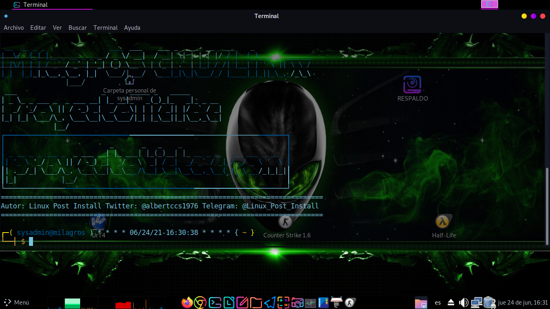Screen dimensions: 550x309
Task: Click the terminal vertical scrollbar
Action: coord(546,205)
